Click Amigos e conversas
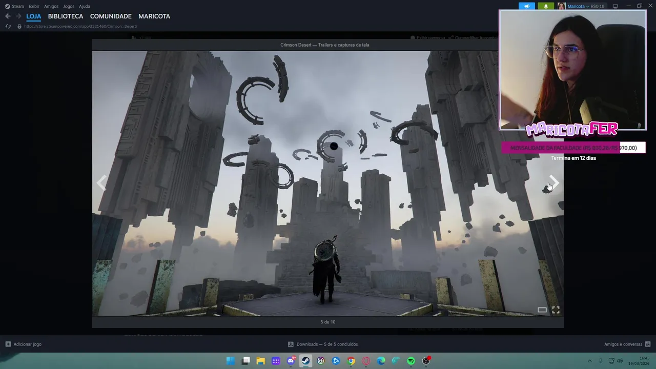The height and width of the screenshot is (369, 656). [x=623, y=344]
